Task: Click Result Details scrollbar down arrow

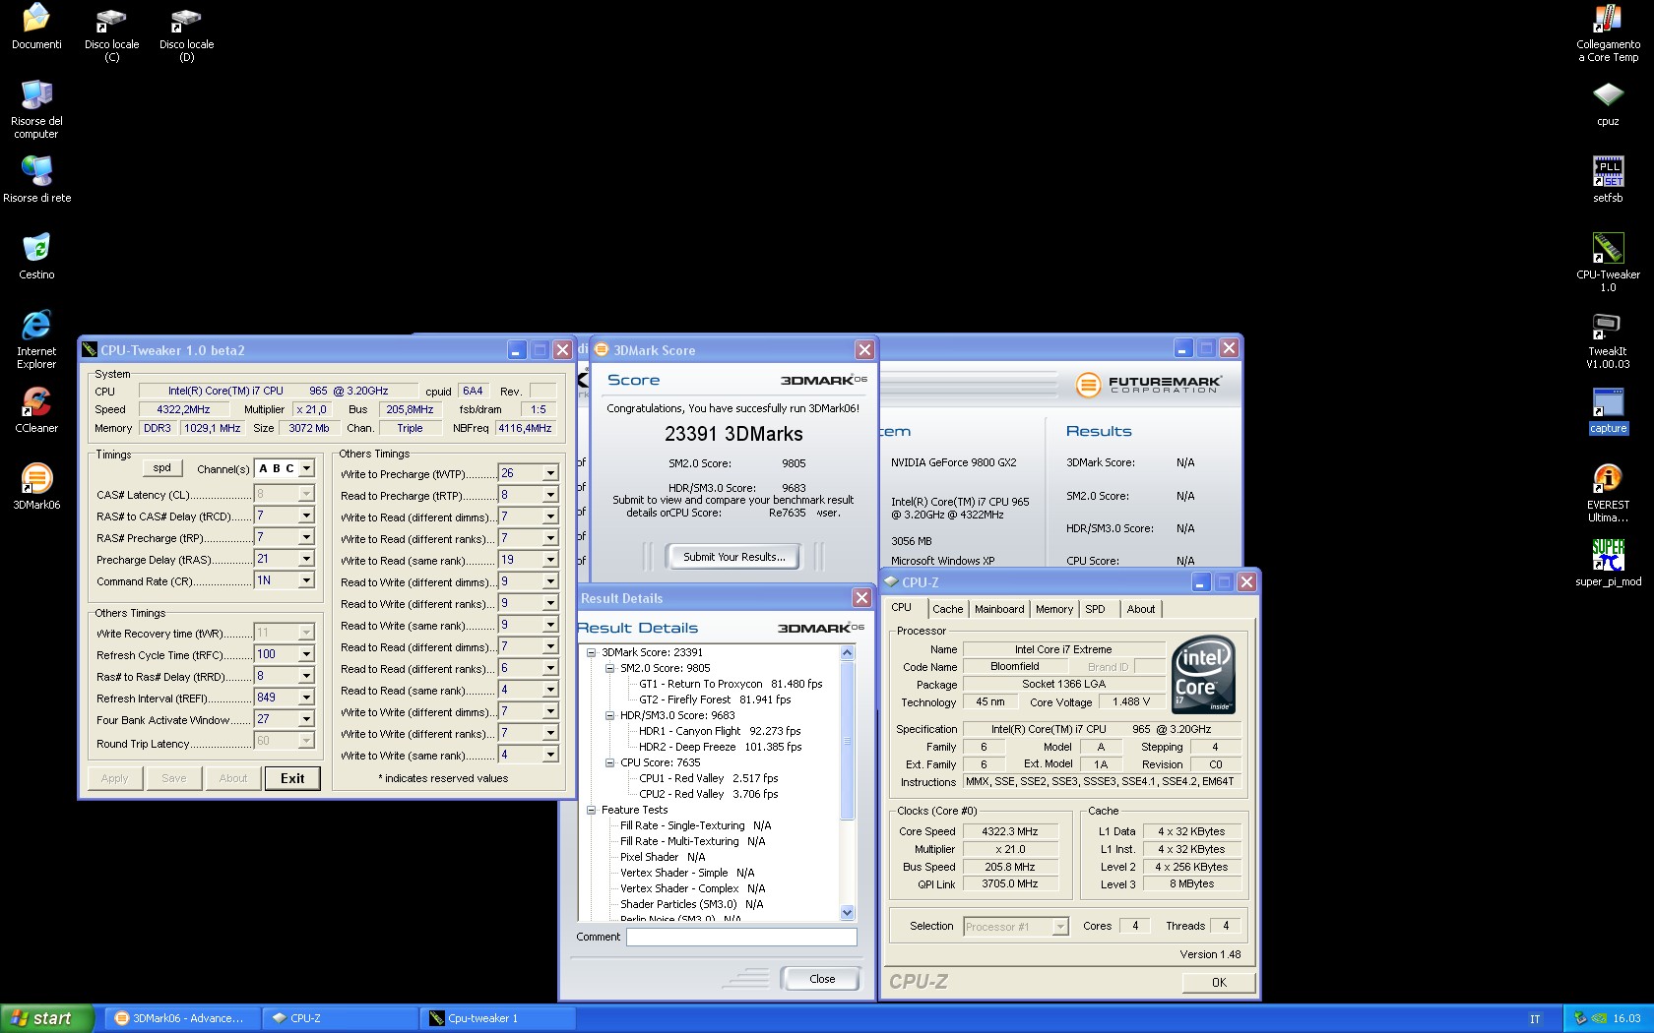Action: (847, 912)
